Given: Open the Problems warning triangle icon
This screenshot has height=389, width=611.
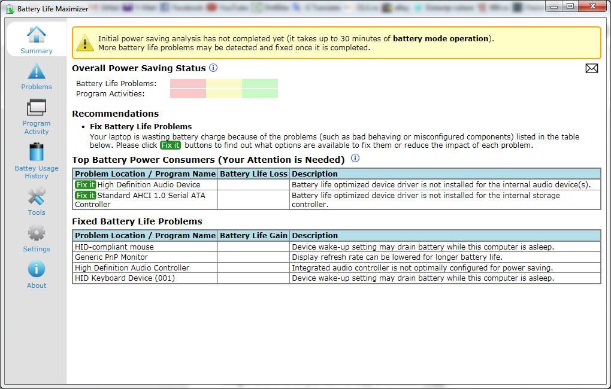Looking at the screenshot, I should [x=36, y=72].
